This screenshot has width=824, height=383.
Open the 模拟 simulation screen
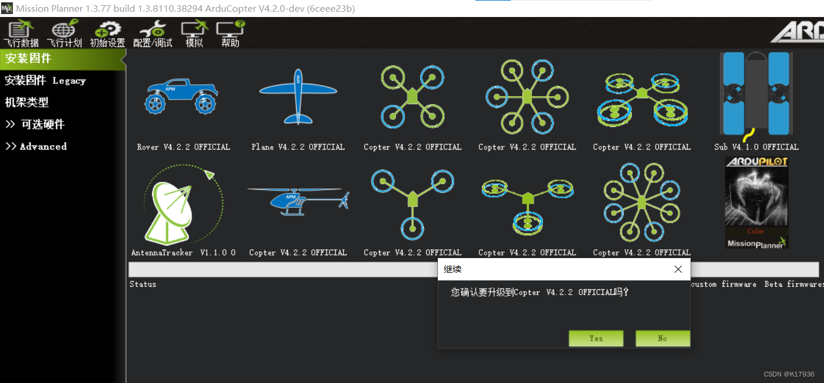tap(195, 34)
